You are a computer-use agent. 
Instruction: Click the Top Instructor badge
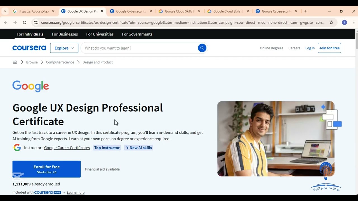tap(107, 148)
